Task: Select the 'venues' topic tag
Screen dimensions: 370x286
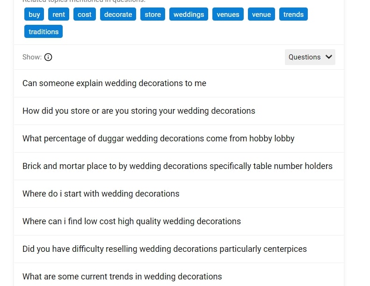Action: coord(228,14)
